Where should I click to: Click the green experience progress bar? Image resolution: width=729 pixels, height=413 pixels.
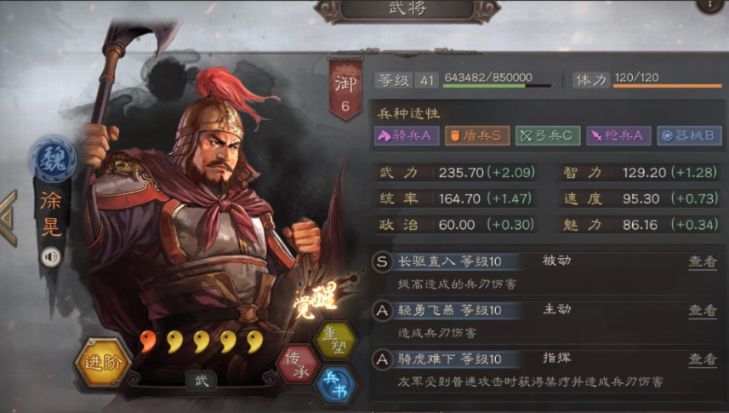(x=497, y=86)
